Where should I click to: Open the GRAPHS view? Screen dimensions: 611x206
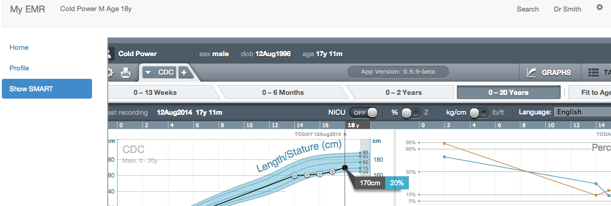pyautogui.click(x=549, y=72)
